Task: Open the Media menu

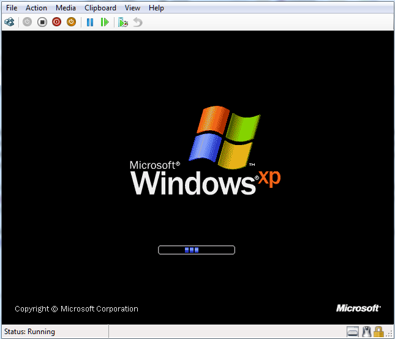Action: coord(66,8)
